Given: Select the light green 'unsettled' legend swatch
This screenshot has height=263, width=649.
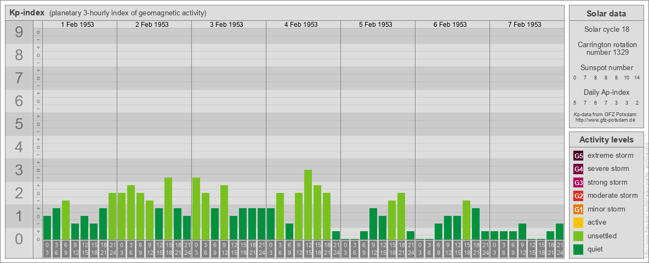Looking at the screenshot, I should point(578,236).
